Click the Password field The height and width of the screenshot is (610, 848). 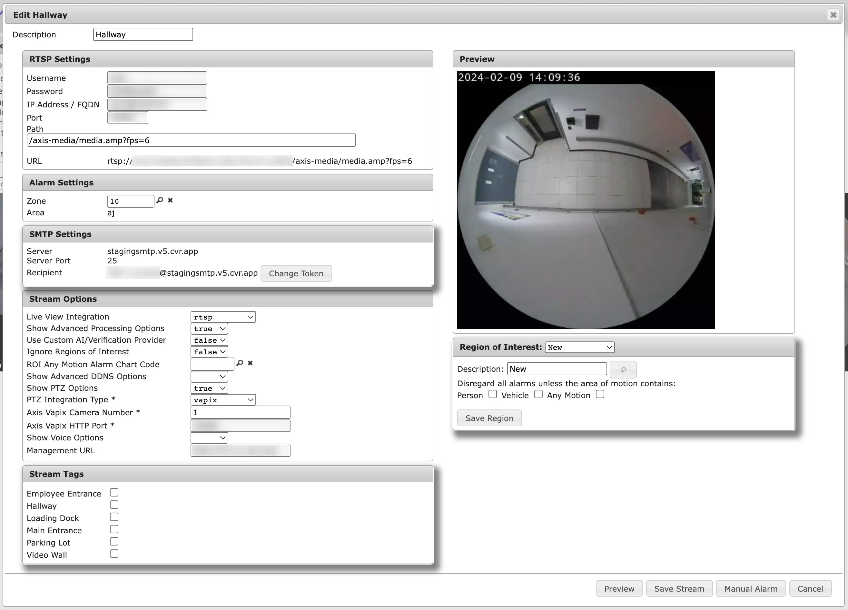point(157,91)
